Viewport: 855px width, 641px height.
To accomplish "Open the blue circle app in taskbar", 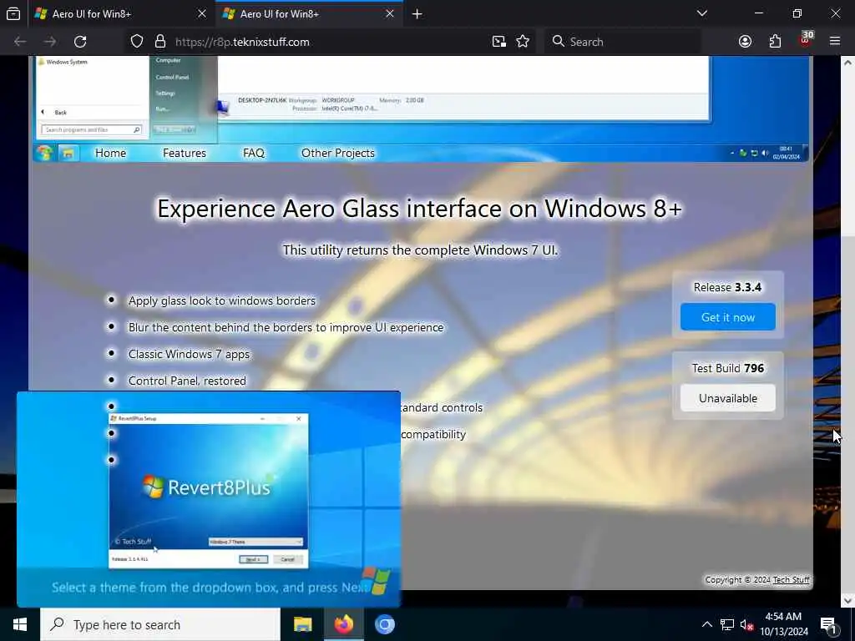I will (384, 624).
